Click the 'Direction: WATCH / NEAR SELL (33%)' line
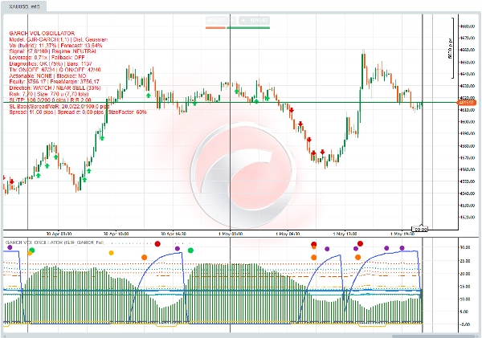 click(x=55, y=88)
